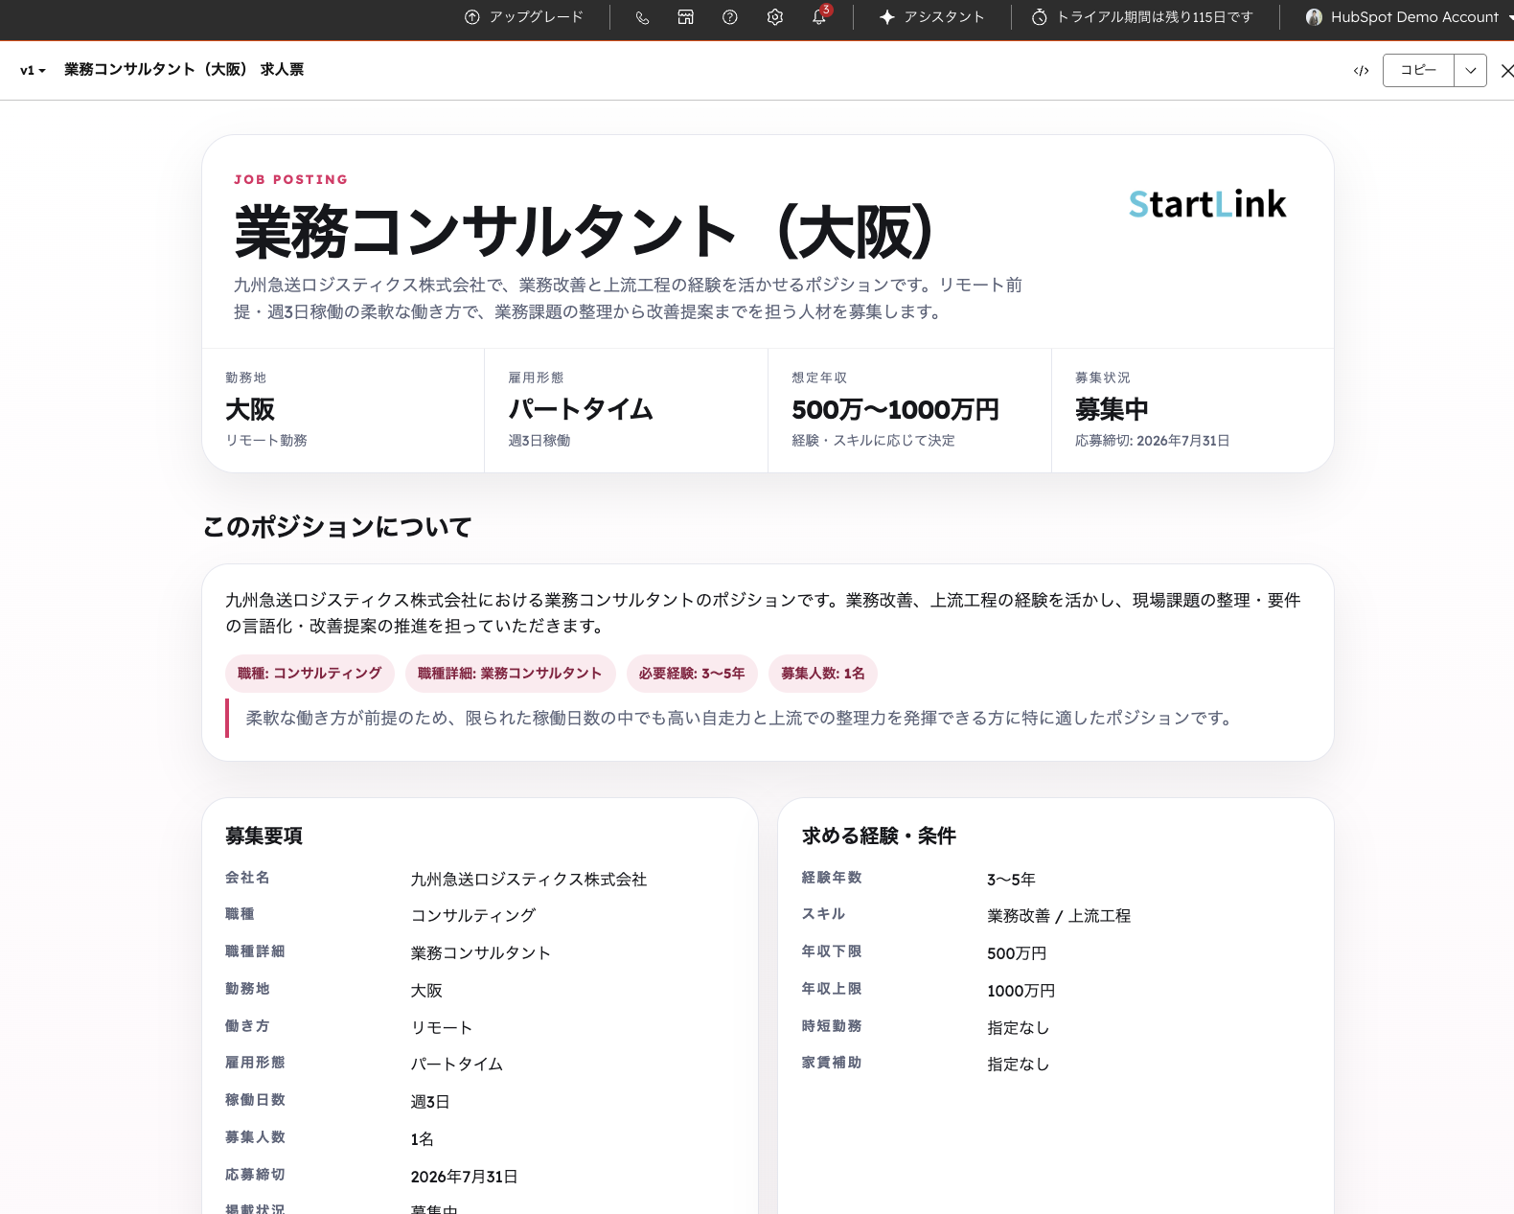Click the Upgrade arrow icon

(471, 17)
